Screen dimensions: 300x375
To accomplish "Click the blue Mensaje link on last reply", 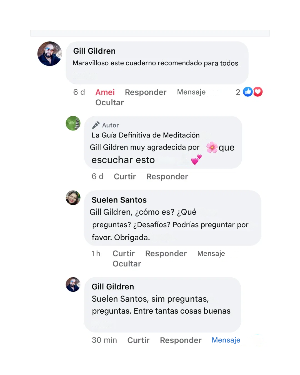I will [x=226, y=340].
